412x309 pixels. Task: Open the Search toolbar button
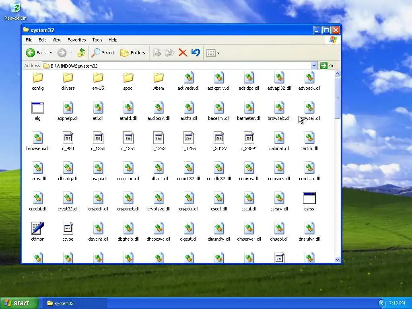(103, 53)
